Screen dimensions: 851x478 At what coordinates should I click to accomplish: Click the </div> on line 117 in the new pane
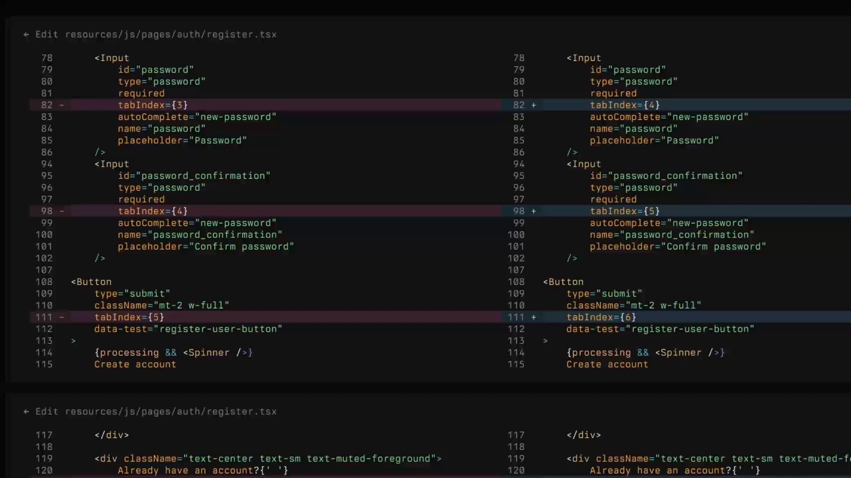pos(584,435)
